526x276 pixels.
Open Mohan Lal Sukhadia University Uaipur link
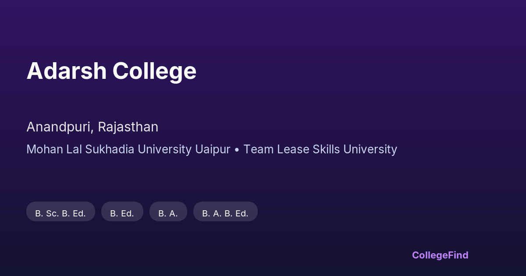(128, 149)
